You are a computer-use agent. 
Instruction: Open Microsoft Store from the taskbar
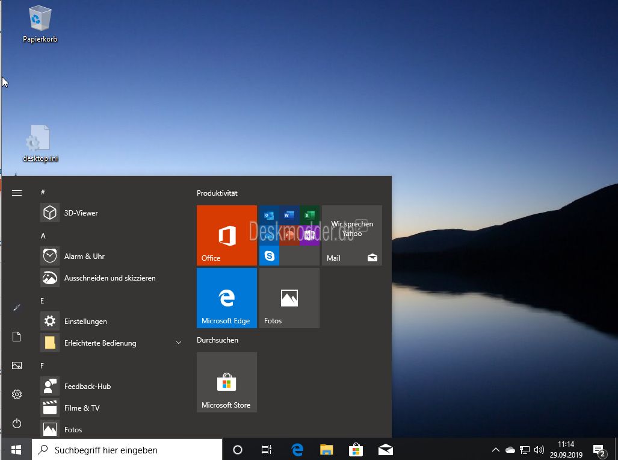pos(356,450)
